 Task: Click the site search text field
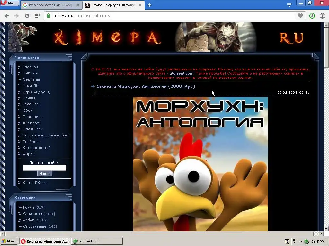point(44,168)
